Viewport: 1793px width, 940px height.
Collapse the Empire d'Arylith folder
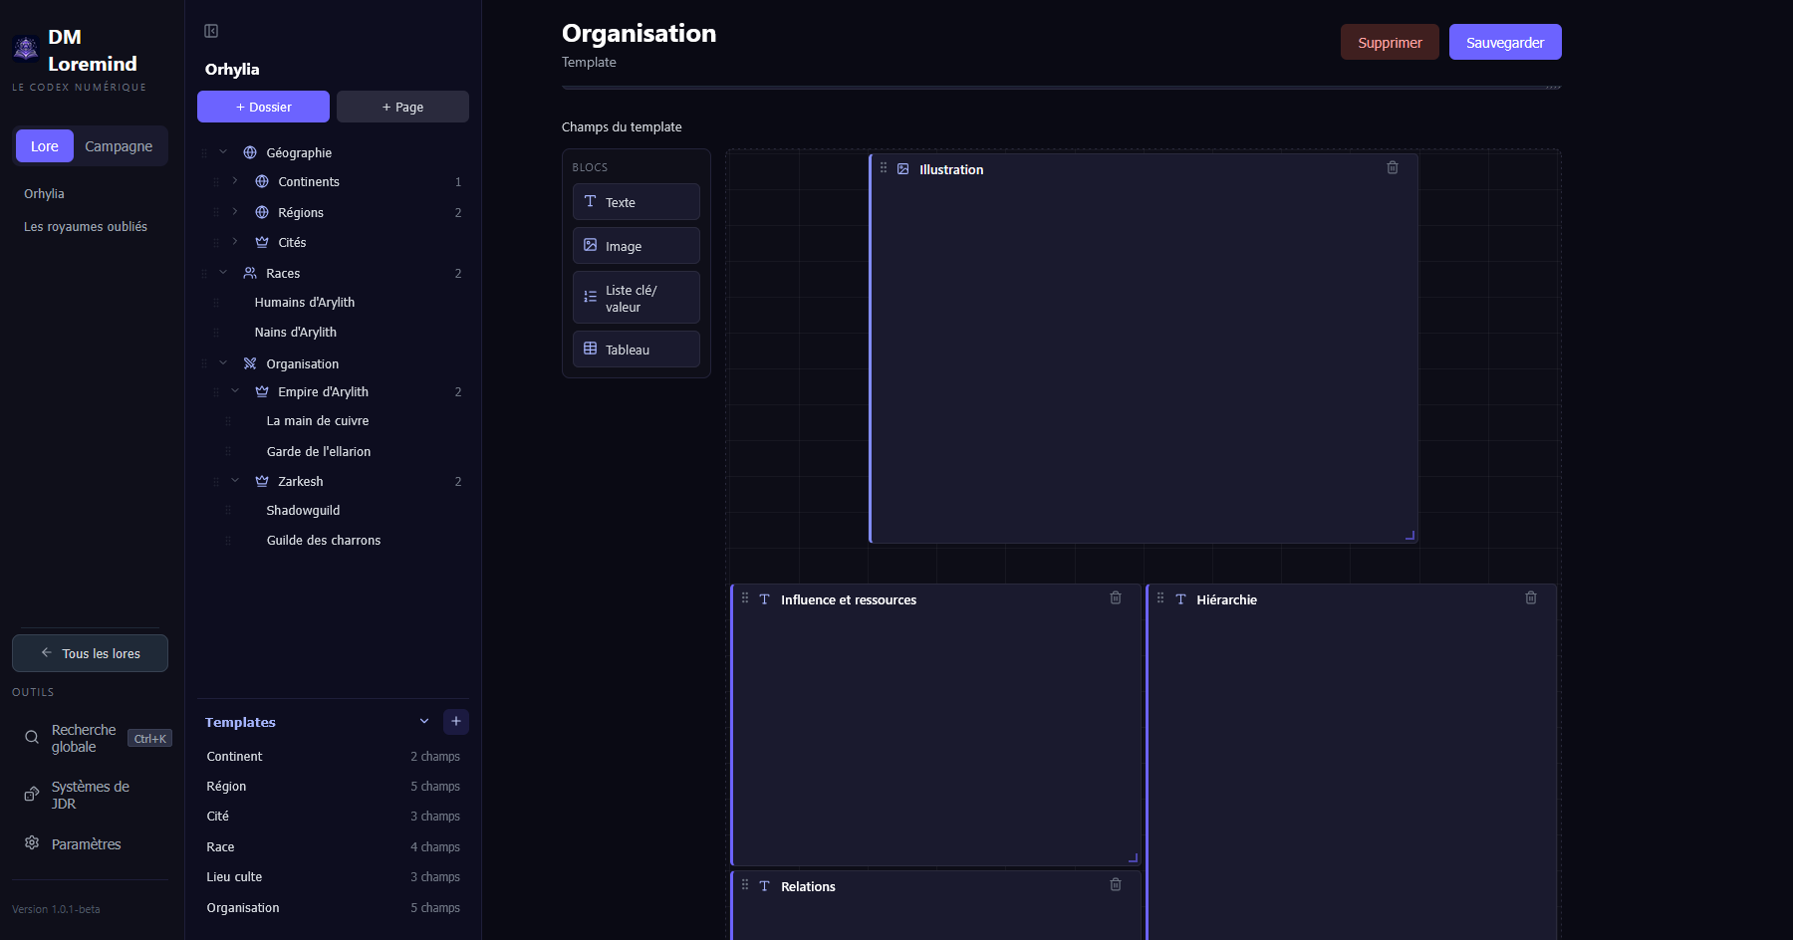coord(235,391)
